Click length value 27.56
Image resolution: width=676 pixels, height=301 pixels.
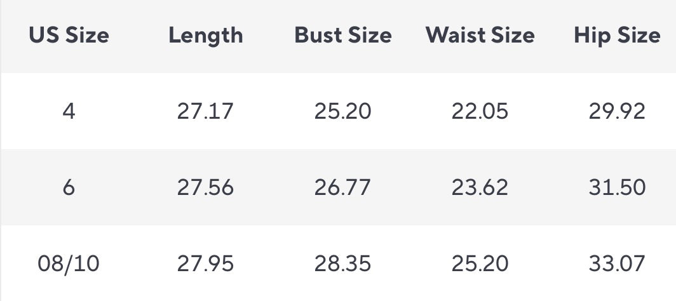tap(205, 187)
